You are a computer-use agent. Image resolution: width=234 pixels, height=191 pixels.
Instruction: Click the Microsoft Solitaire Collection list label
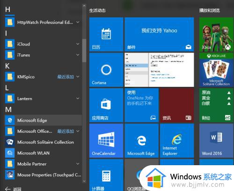click(x=45, y=142)
